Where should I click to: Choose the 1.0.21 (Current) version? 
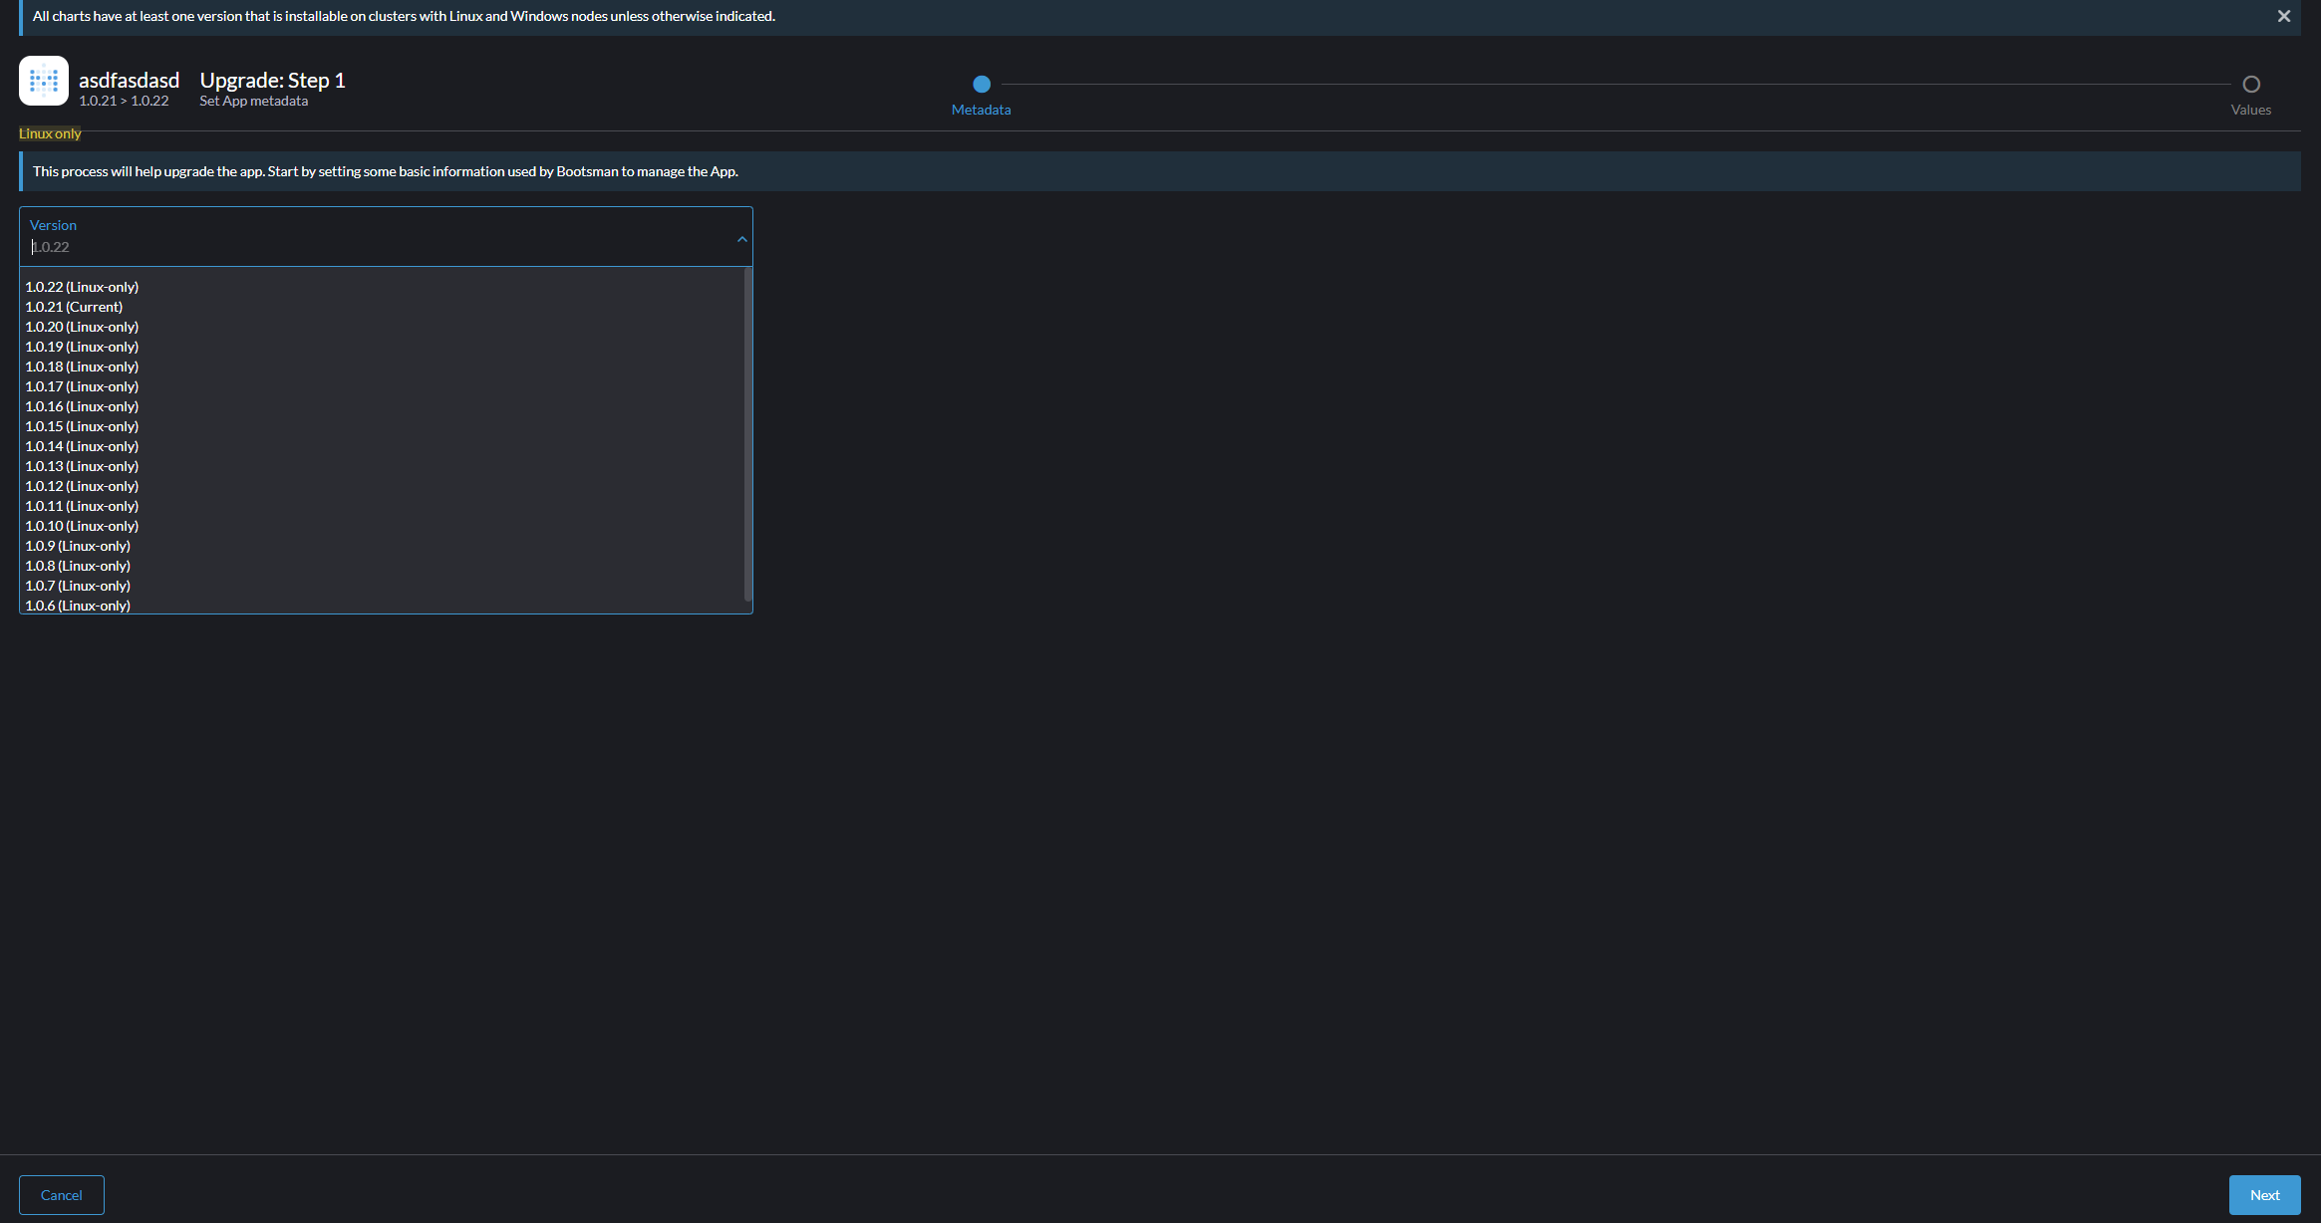[74, 307]
